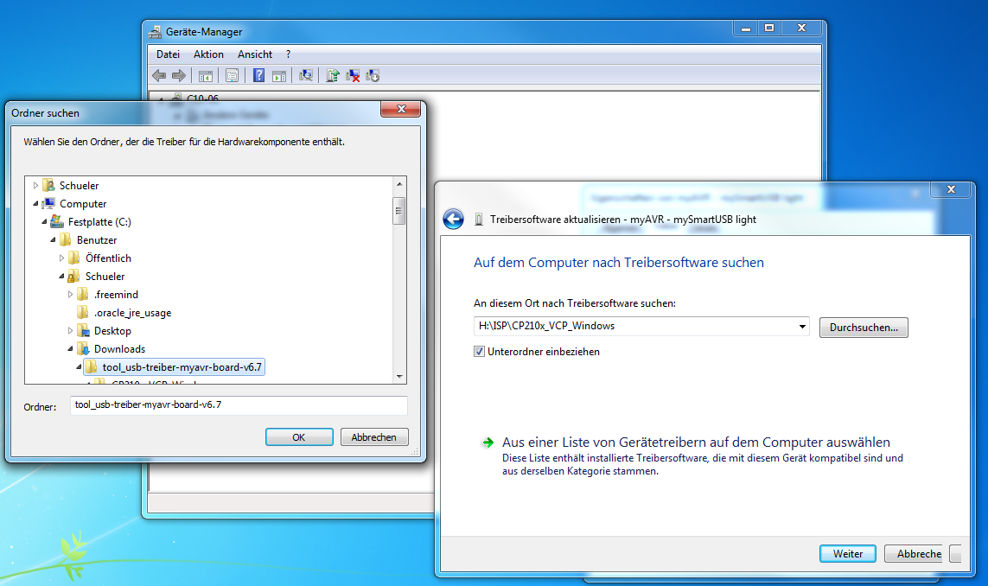Click the blue back arrow in driver wizard
This screenshot has height=586, width=988.
point(453,220)
